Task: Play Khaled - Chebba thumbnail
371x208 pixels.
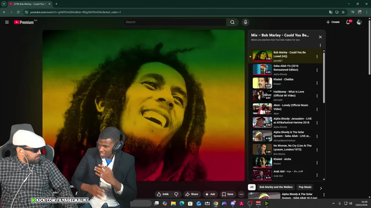Action: pos(262,83)
